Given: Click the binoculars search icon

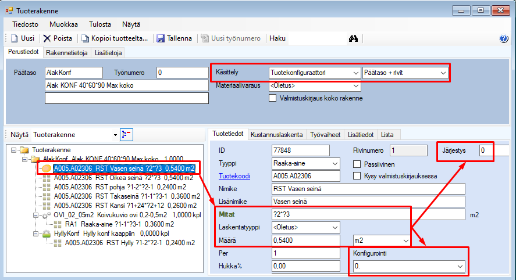Looking at the screenshot, I should (x=352, y=38).
